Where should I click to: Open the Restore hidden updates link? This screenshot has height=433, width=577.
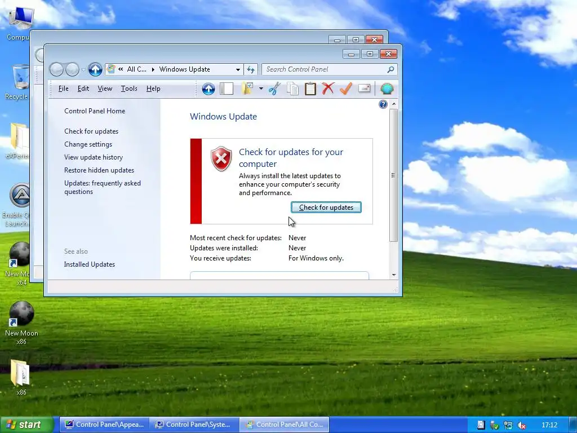(x=99, y=170)
